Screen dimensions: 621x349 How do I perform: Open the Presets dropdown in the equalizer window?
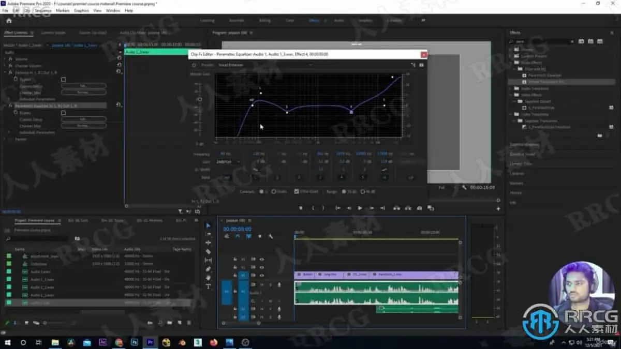pyautogui.click(x=264, y=65)
